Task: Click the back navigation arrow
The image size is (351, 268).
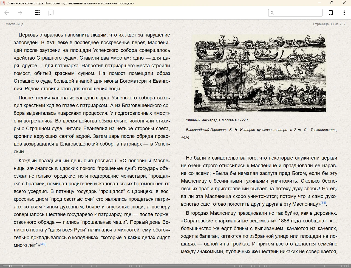Action: (x=7, y=13)
